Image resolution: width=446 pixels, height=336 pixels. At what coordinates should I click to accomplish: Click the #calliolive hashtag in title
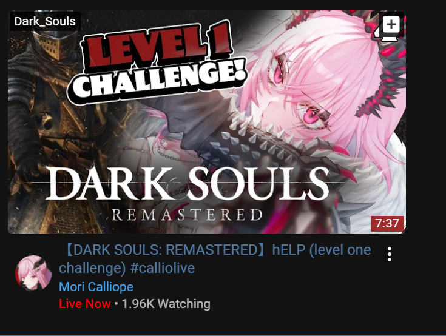[x=163, y=268]
